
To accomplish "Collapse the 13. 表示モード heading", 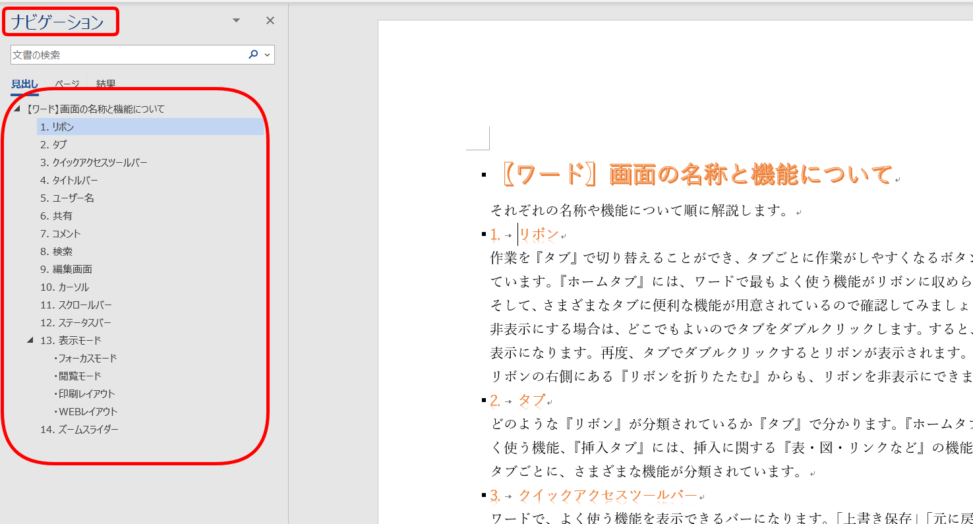I will (x=30, y=340).
